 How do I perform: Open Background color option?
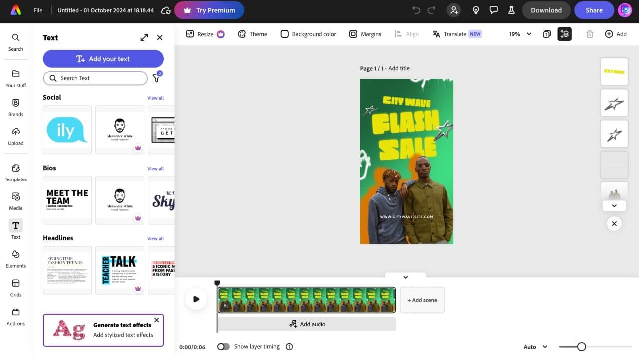point(308,34)
